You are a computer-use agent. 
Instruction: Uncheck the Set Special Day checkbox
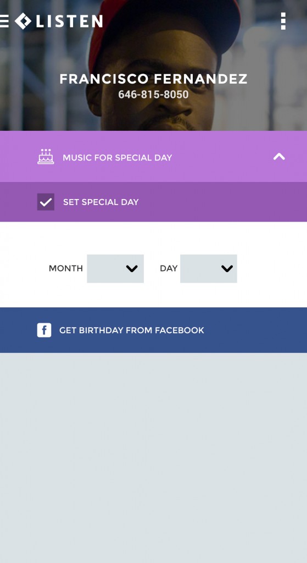point(46,202)
